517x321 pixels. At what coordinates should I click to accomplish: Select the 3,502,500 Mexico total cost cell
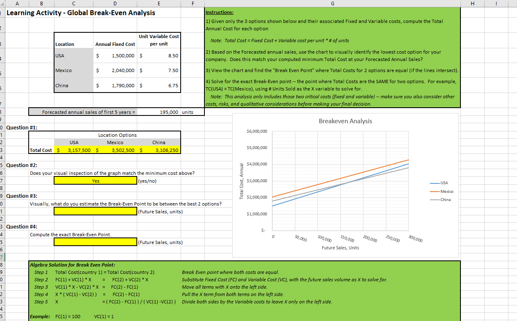tap(115, 150)
